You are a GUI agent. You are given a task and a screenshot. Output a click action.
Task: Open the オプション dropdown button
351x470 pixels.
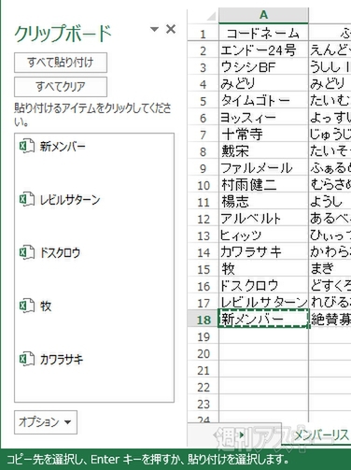coord(46,422)
